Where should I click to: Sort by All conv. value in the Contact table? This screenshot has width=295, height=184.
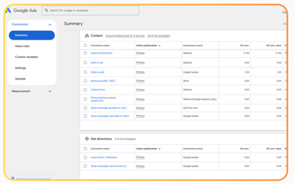click(274, 46)
